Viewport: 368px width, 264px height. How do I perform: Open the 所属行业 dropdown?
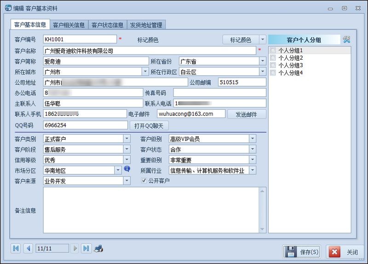(x=253, y=170)
